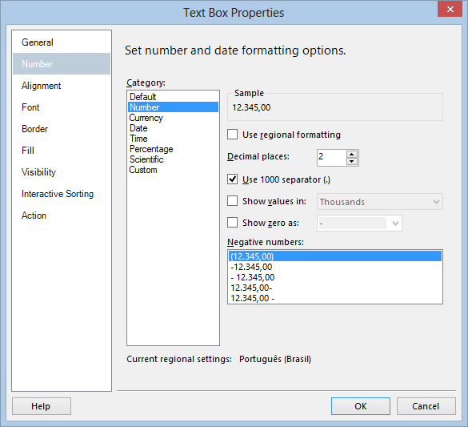This screenshot has width=468, height=427.
Task: Open the Font page
Action: [x=61, y=107]
